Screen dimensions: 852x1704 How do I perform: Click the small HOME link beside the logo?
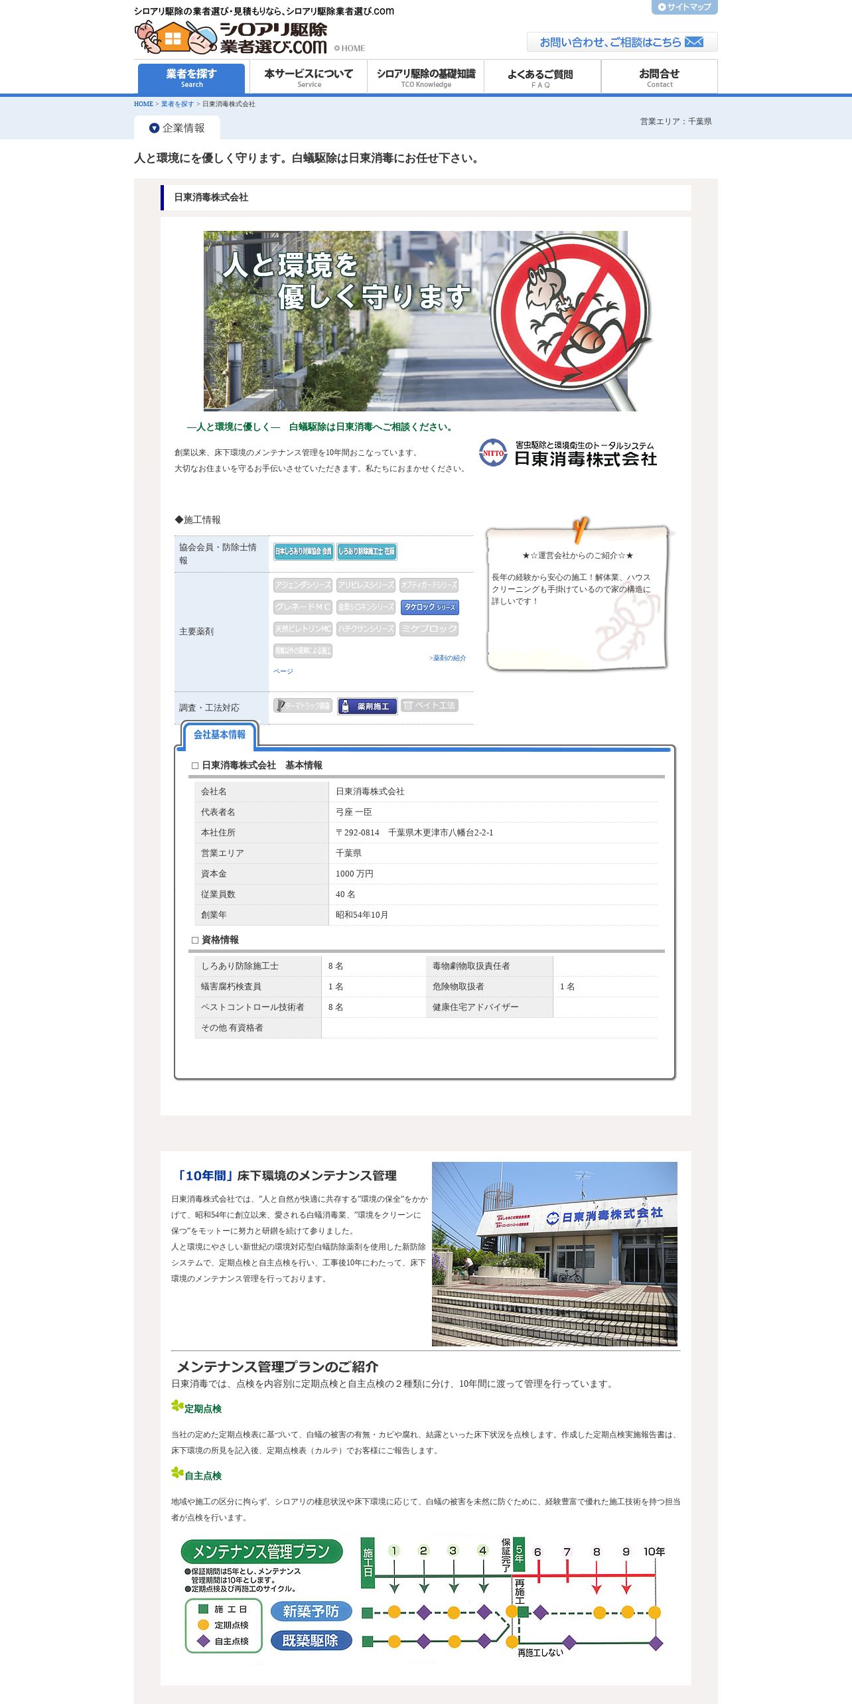(x=350, y=48)
